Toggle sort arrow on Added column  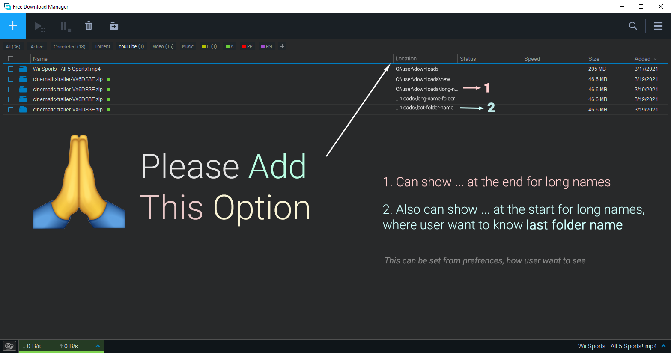[655, 59]
